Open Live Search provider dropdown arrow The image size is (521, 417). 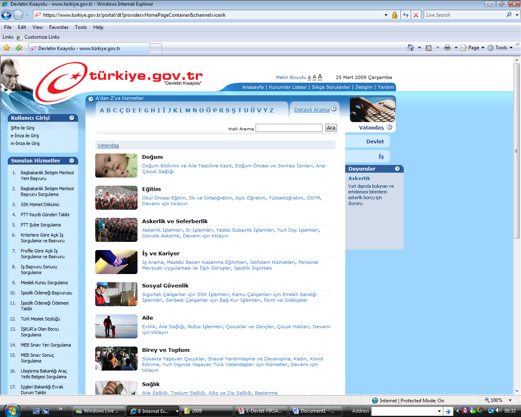(x=517, y=15)
